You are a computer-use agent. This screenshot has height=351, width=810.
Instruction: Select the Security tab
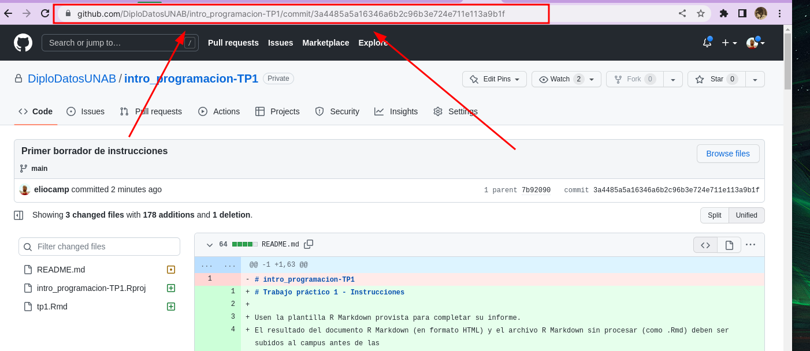pos(337,111)
